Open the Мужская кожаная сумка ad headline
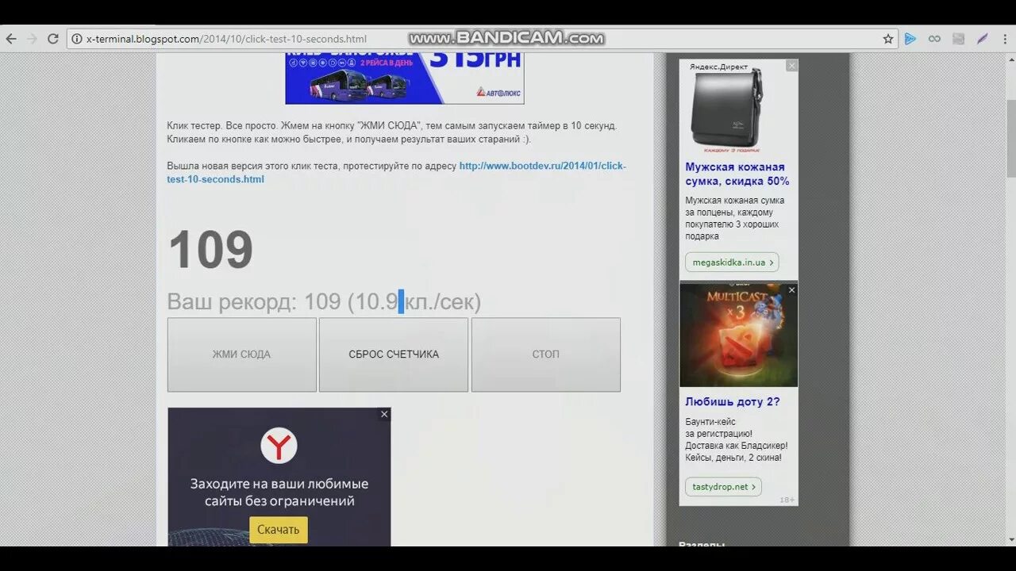The height and width of the screenshot is (571, 1016). (737, 174)
